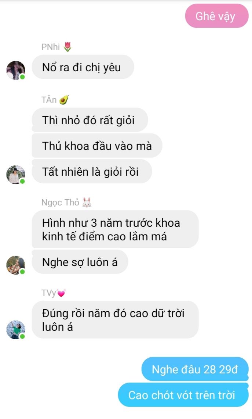Tap the 'Cao chót vót trên trời' message

pyautogui.click(x=183, y=395)
